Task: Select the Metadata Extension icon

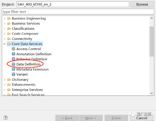Action: pyautogui.click(x=14, y=69)
